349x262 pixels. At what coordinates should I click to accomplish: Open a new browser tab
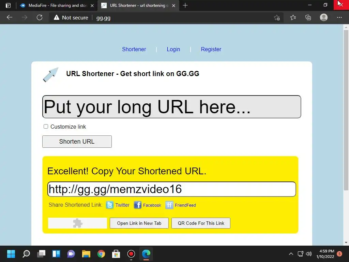pos(185,5)
